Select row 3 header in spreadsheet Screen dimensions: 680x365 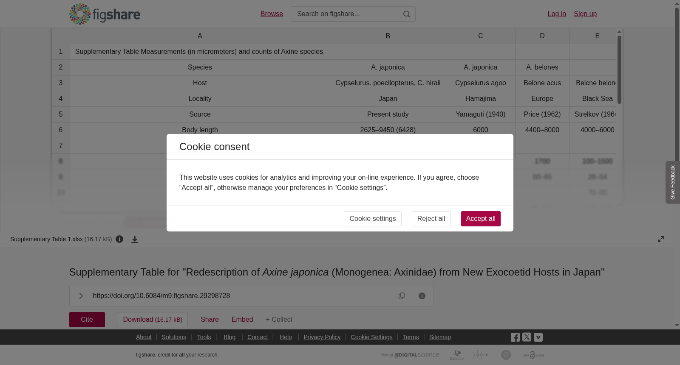point(61,83)
